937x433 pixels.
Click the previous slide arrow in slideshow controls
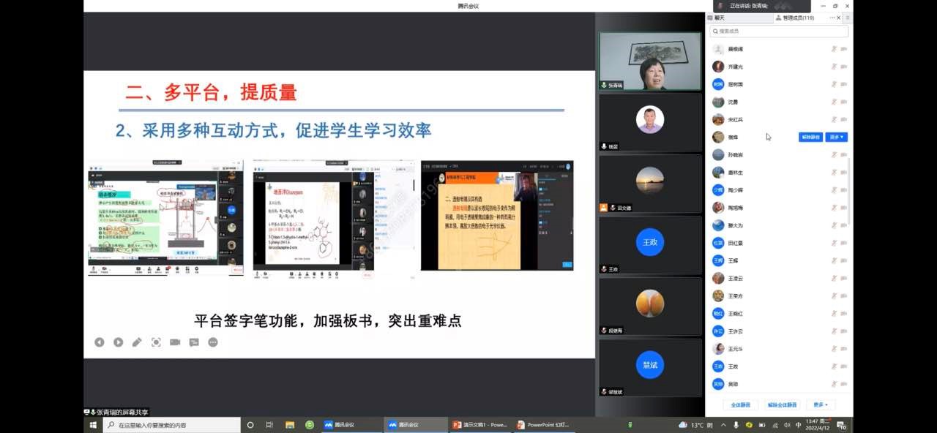pyautogui.click(x=99, y=342)
